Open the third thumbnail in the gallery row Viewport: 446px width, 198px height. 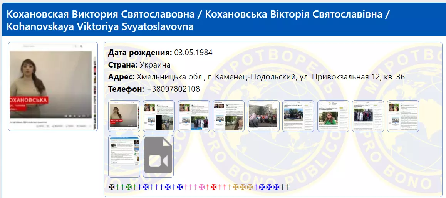point(193,116)
